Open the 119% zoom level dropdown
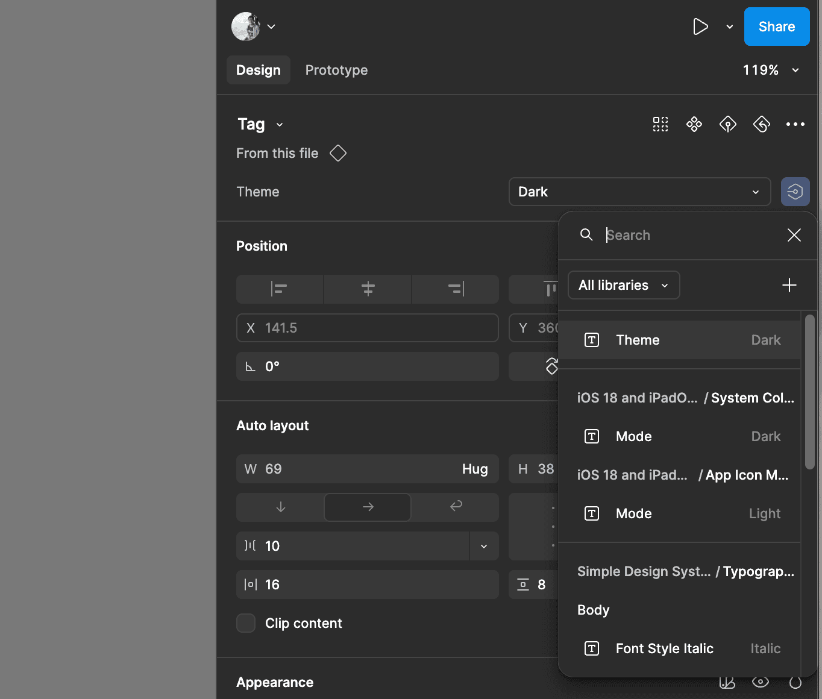 coord(771,70)
